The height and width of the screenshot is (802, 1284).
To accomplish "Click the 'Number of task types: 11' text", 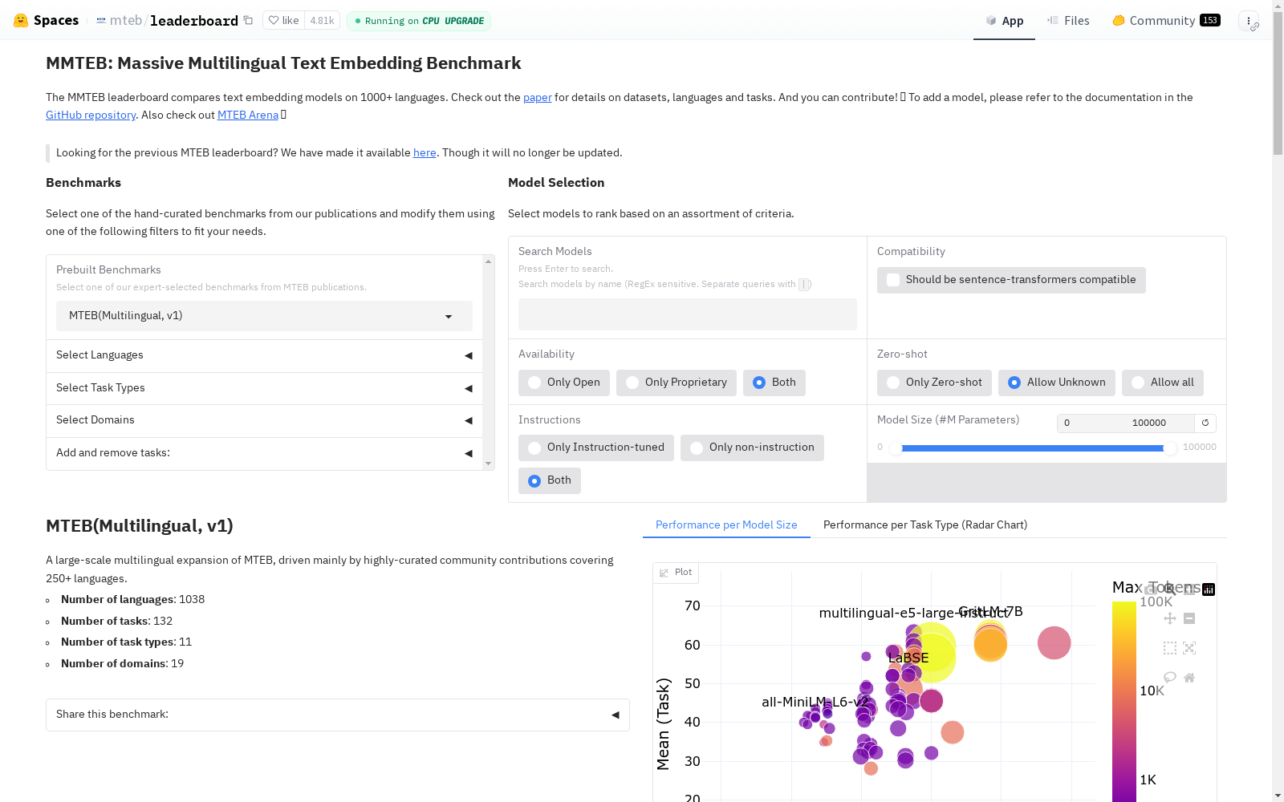I will pos(126,642).
